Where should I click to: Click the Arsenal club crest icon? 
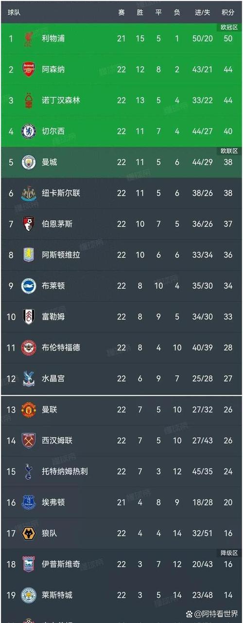(x=29, y=69)
